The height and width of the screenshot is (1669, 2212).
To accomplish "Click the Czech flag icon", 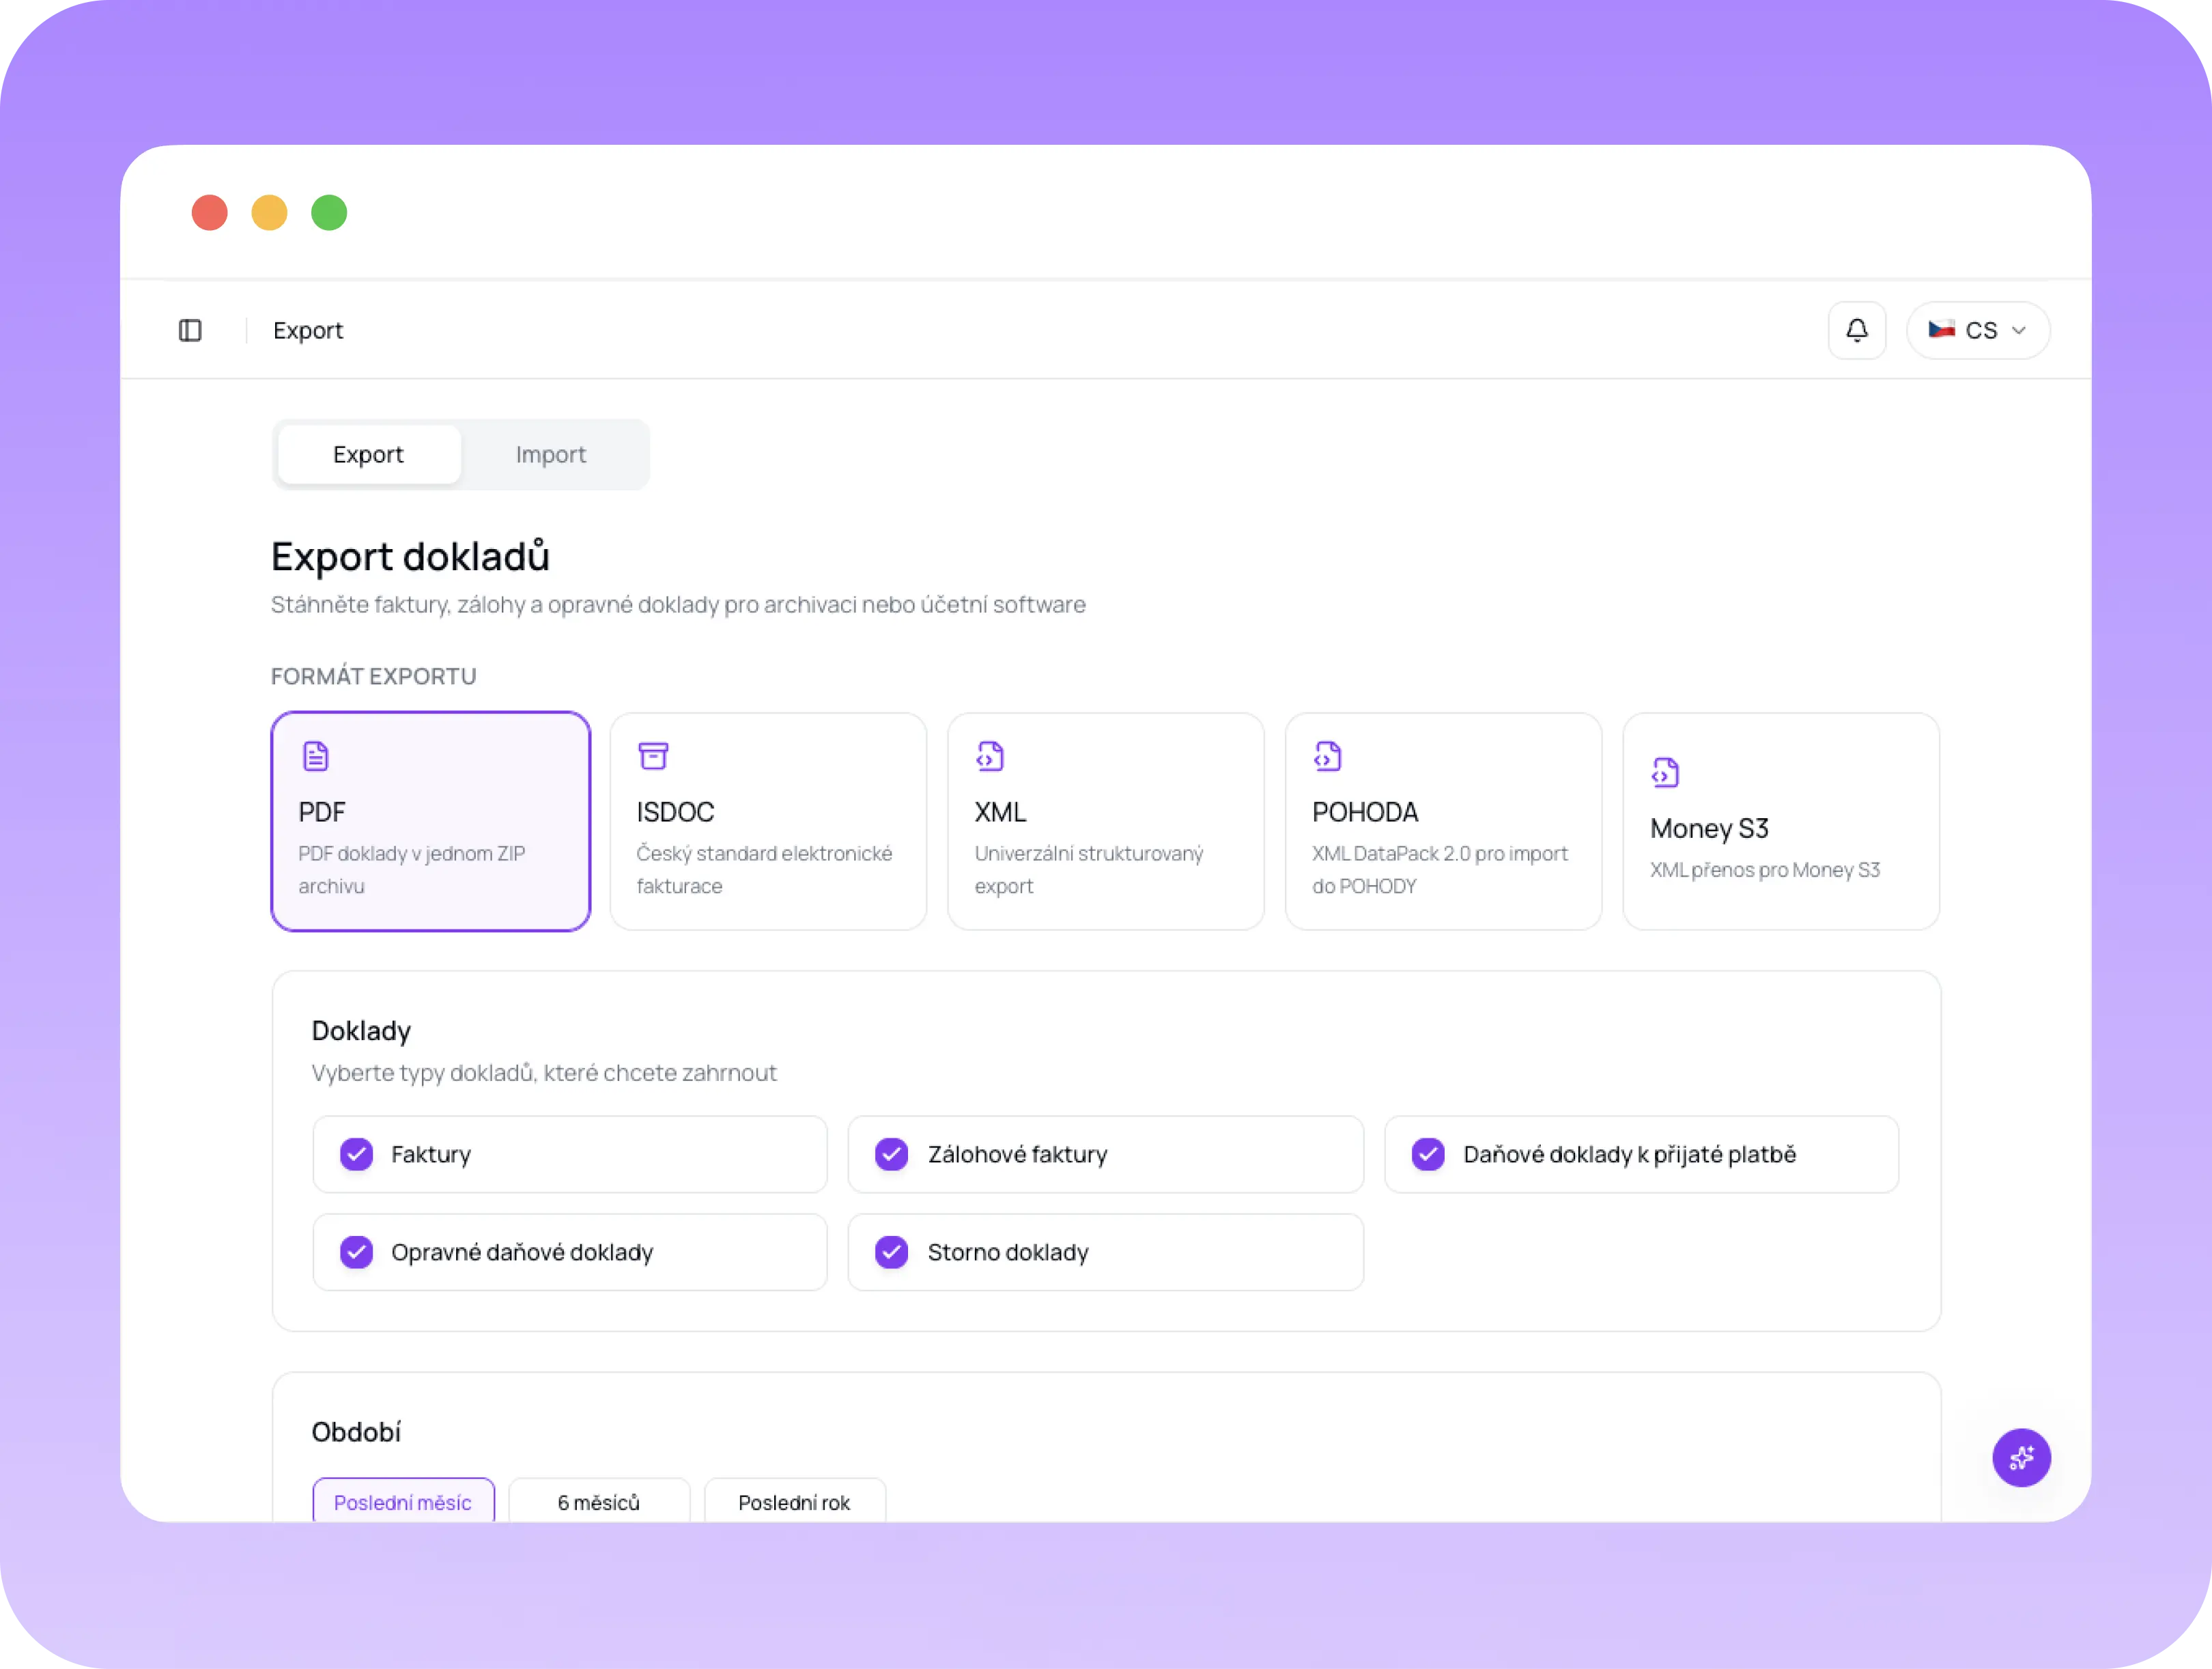I will (1941, 329).
